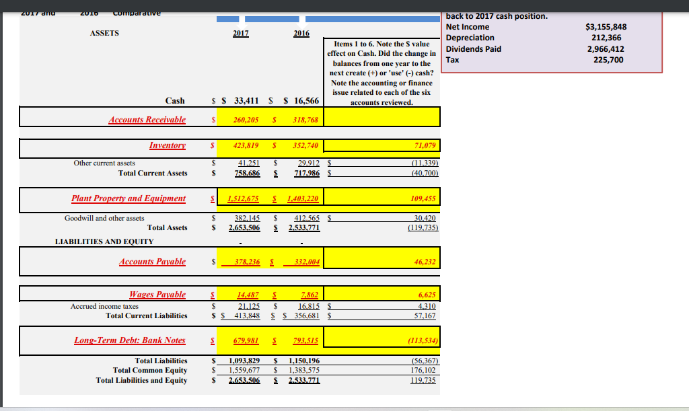
Task: Select the PP&E change value 109,455
Action: click(x=423, y=198)
